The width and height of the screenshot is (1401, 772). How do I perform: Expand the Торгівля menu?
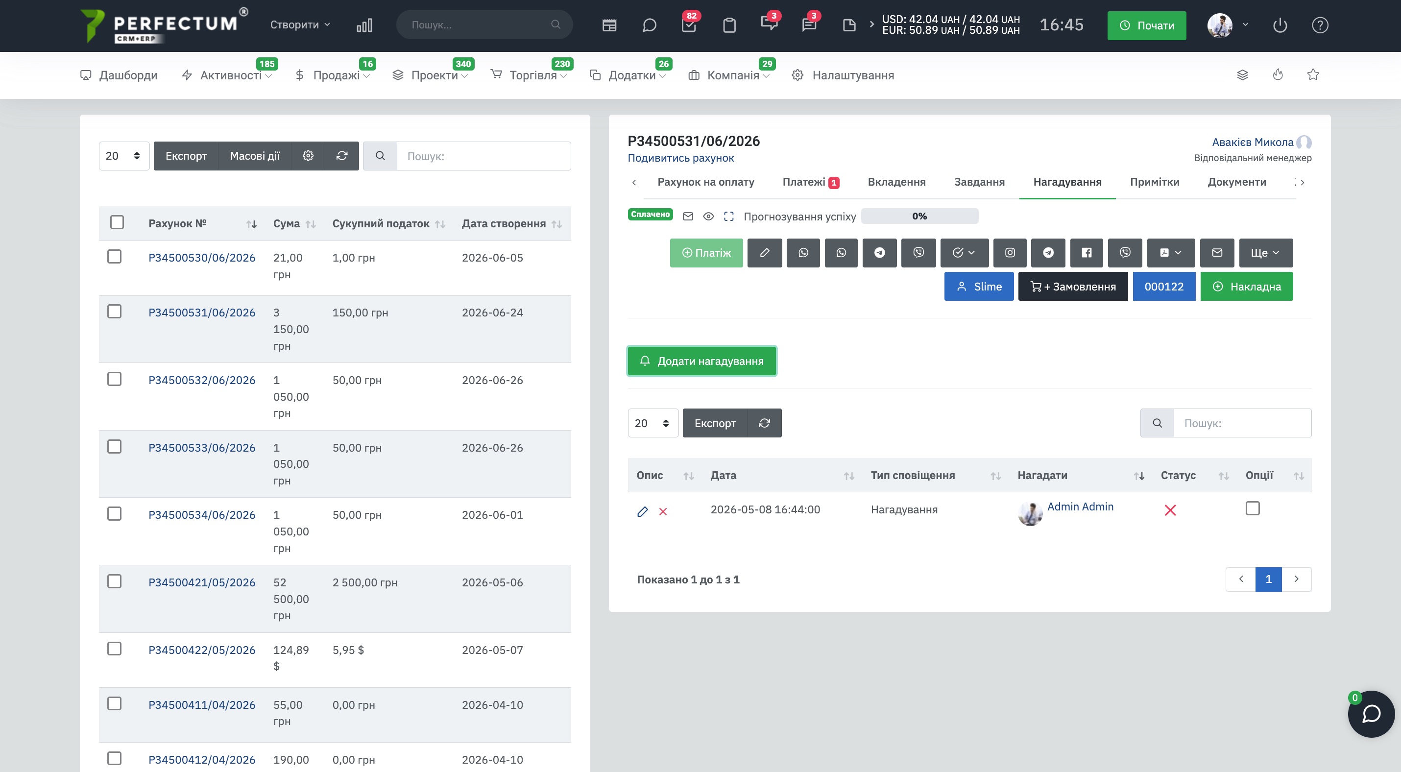coord(529,75)
